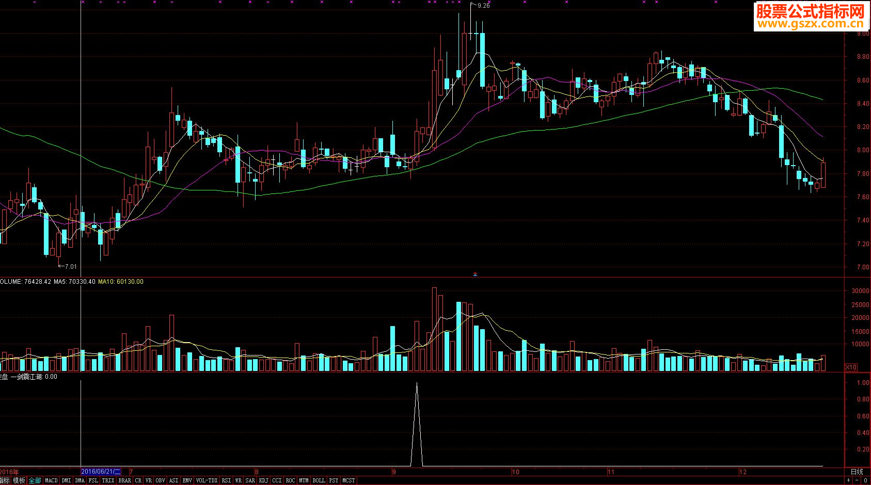
Task: Select the MTM indicator tab
Action: click(x=304, y=480)
